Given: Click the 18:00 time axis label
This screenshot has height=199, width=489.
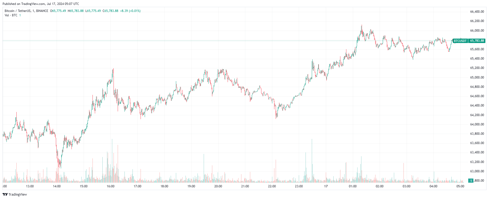Looking at the screenshot, I should (x=164, y=186).
